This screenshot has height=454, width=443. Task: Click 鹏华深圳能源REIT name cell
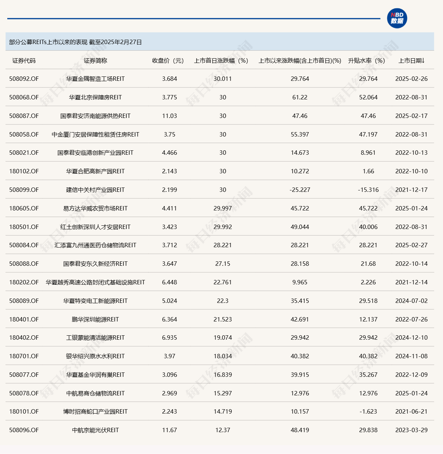click(x=95, y=319)
